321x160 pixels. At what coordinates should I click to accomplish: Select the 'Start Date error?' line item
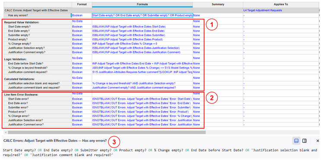coord(19,99)
